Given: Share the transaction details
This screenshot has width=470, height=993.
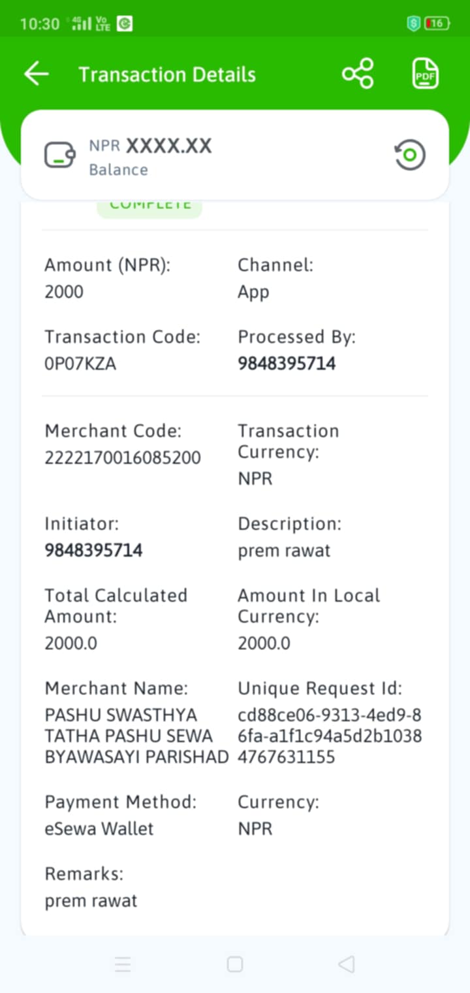Looking at the screenshot, I should pos(358,73).
